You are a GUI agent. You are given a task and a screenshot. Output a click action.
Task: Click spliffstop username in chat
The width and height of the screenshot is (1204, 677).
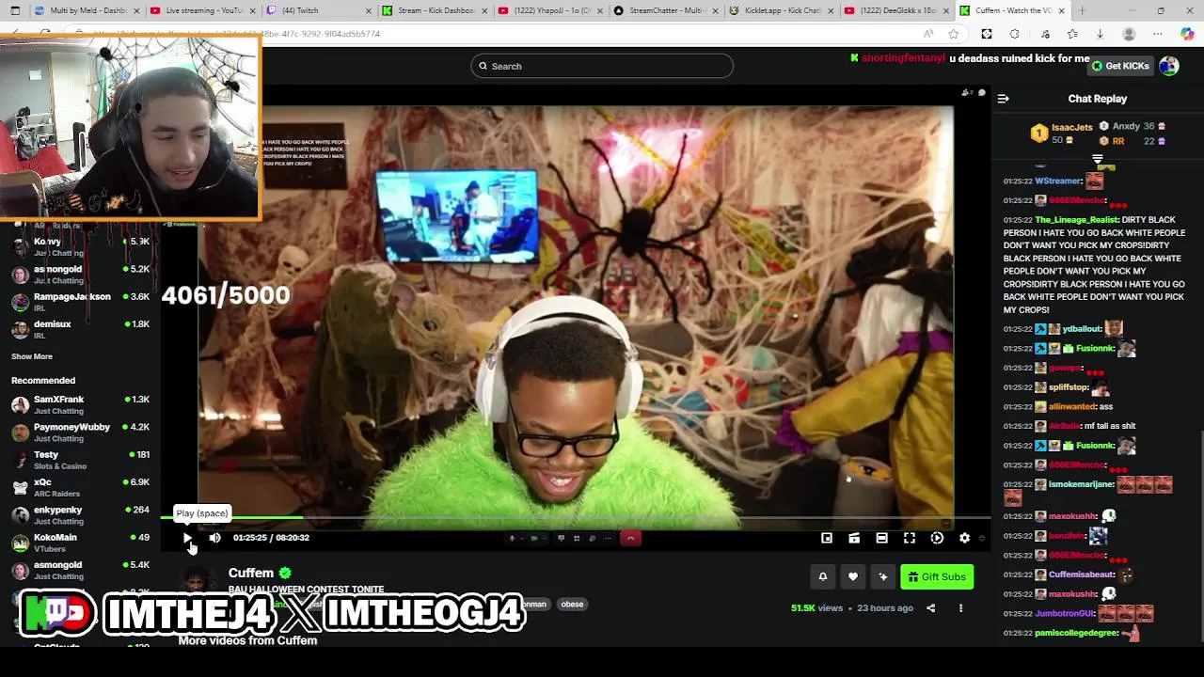pos(1069,387)
